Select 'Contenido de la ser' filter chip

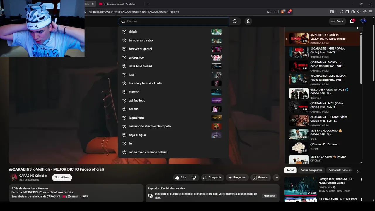[340, 170]
